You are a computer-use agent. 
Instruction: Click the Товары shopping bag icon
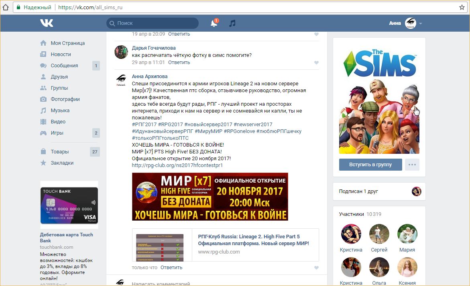point(43,151)
